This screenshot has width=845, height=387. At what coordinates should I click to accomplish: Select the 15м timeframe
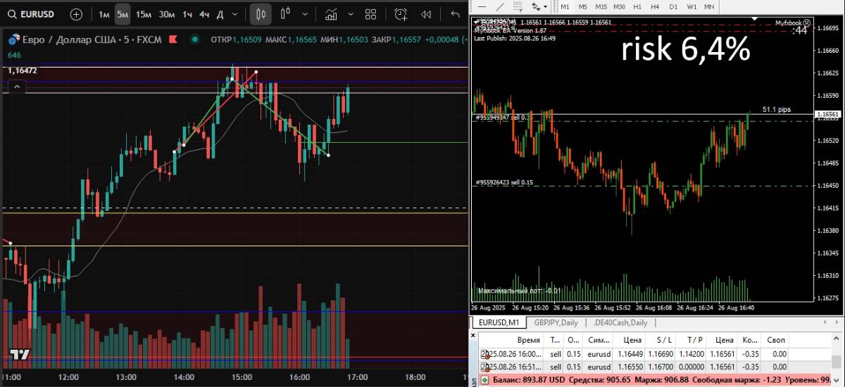point(144,14)
